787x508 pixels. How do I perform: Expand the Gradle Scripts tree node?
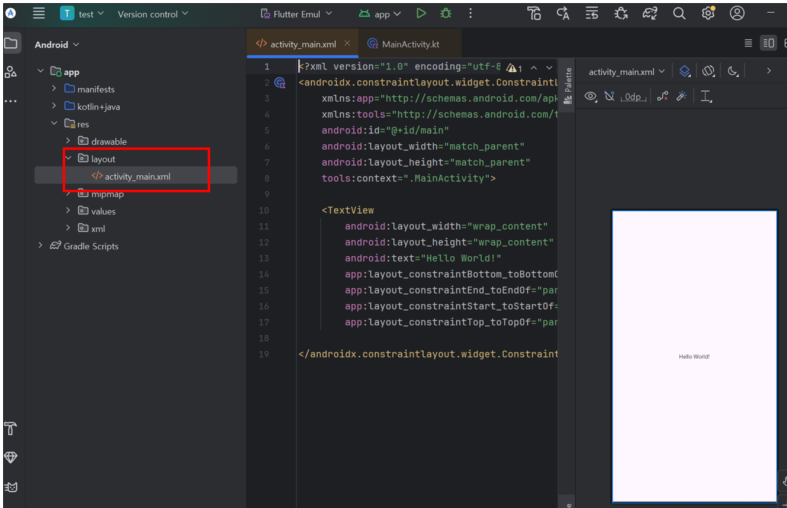pos(41,245)
